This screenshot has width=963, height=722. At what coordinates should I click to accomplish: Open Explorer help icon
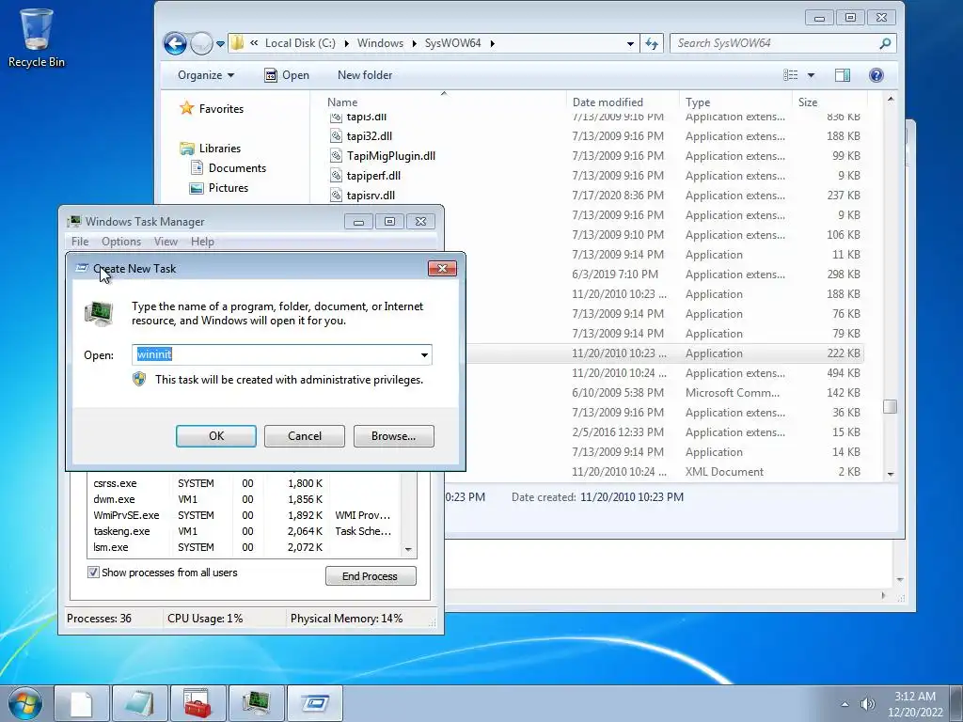[876, 75]
